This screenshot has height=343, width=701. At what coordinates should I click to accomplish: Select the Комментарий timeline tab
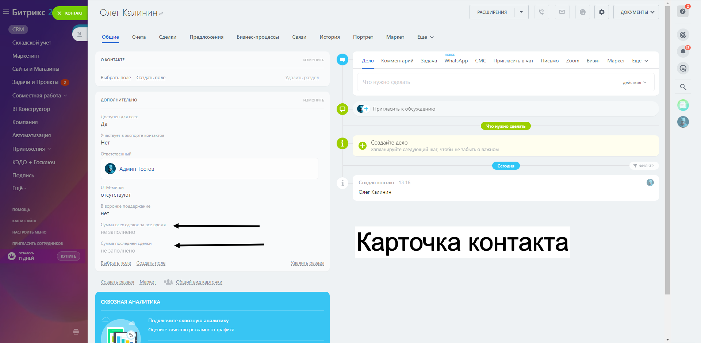pyautogui.click(x=397, y=61)
